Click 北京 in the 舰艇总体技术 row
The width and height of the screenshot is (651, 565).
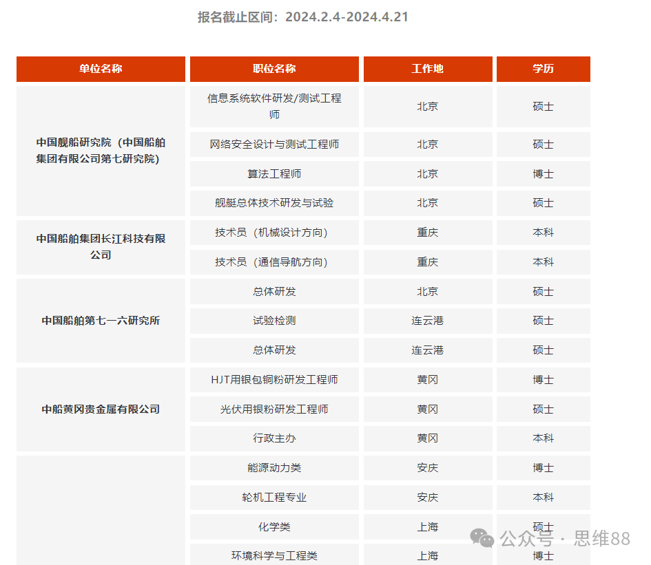click(428, 203)
